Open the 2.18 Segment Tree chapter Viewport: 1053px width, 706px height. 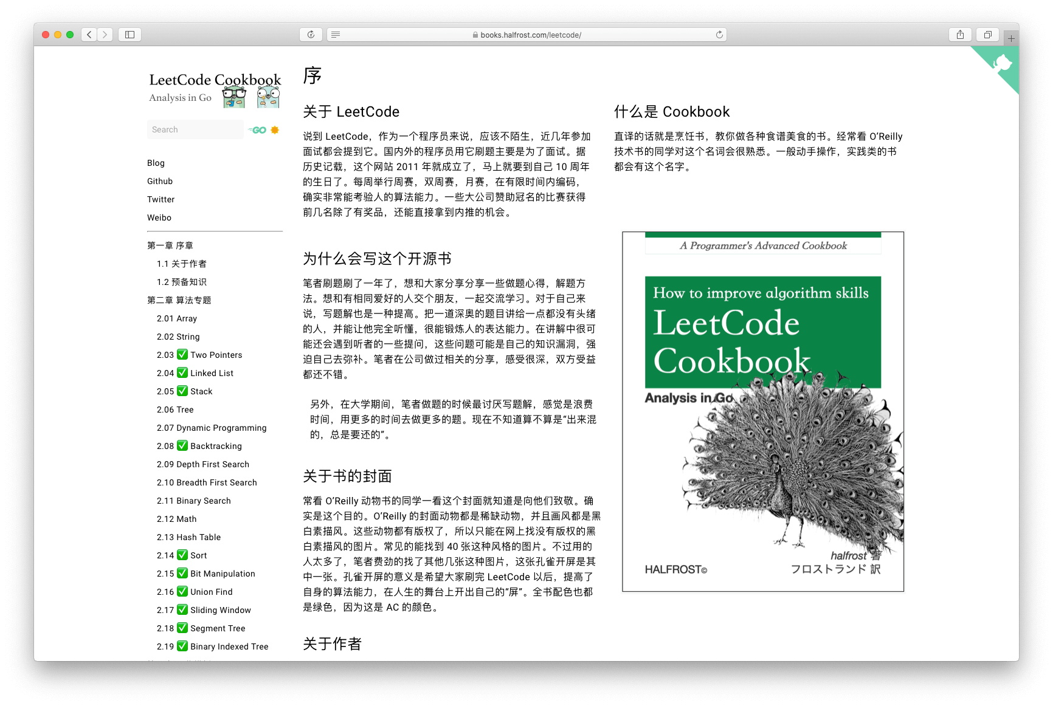click(x=201, y=628)
